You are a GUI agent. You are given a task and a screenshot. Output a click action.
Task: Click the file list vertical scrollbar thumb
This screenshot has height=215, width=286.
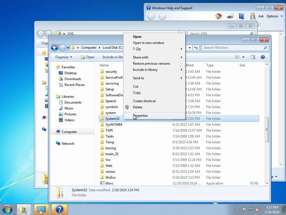267,130
